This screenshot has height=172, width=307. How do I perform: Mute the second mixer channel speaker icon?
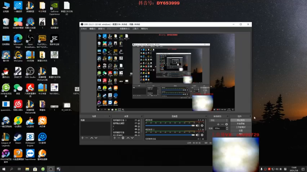[198, 135]
